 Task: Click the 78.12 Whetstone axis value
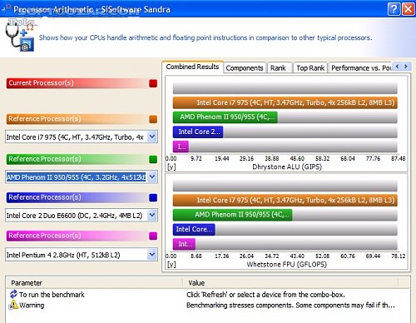(399, 256)
